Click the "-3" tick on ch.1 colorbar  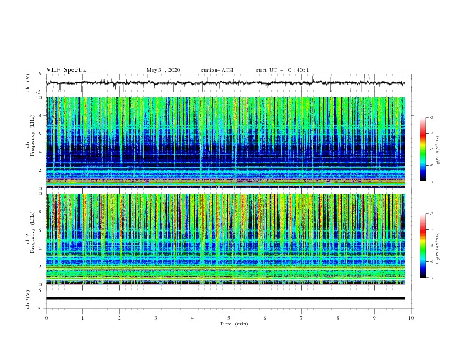coord(431,117)
